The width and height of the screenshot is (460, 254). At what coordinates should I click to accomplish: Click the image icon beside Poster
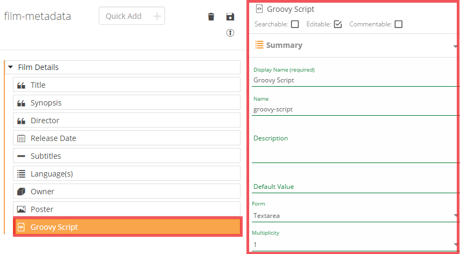pos(22,209)
